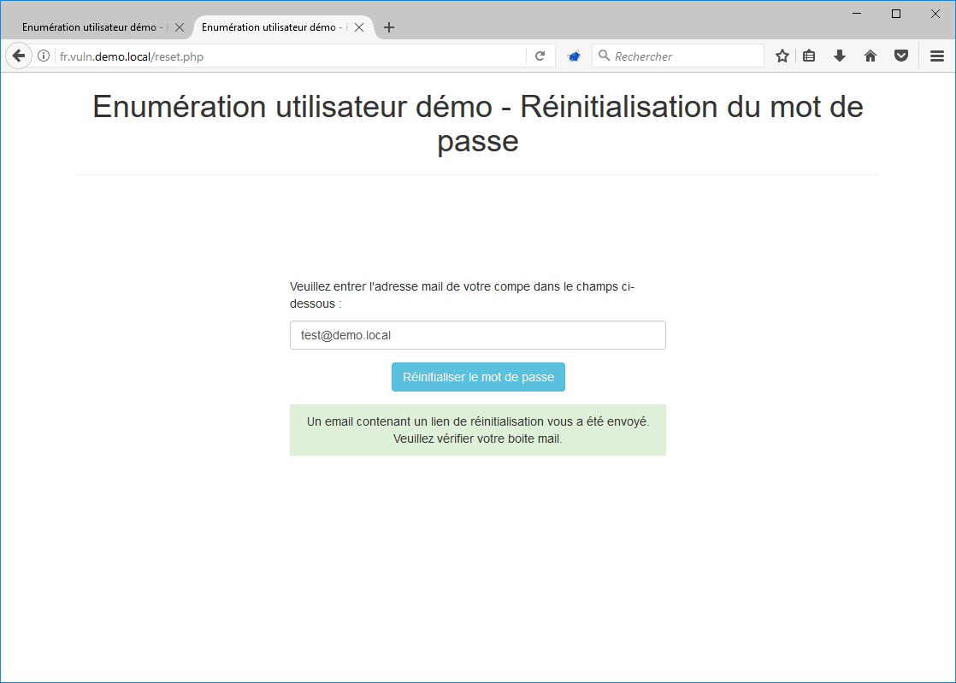Screen dimensions: 956x683
Task: Reload the reset.php page
Action: [540, 56]
